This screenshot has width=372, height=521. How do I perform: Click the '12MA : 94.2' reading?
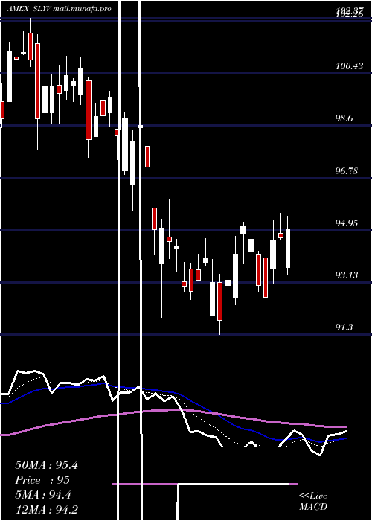tap(46, 509)
